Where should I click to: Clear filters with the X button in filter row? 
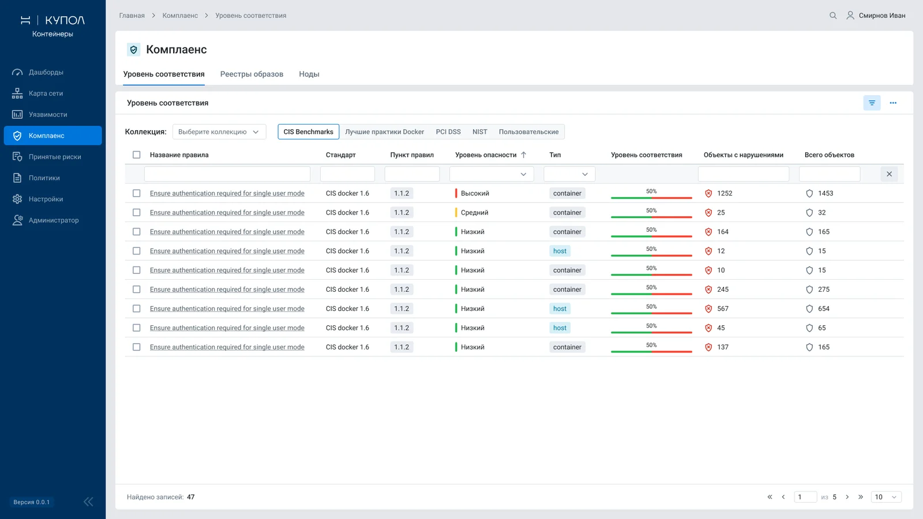[x=889, y=174]
